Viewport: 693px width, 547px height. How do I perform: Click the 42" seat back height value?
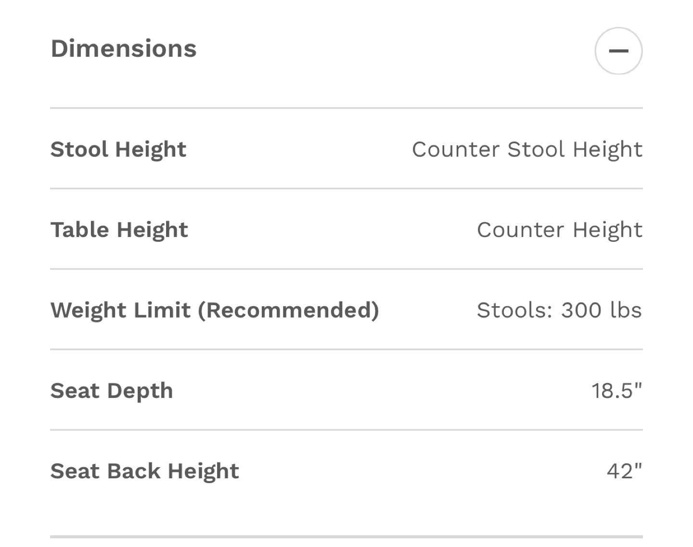[625, 471]
